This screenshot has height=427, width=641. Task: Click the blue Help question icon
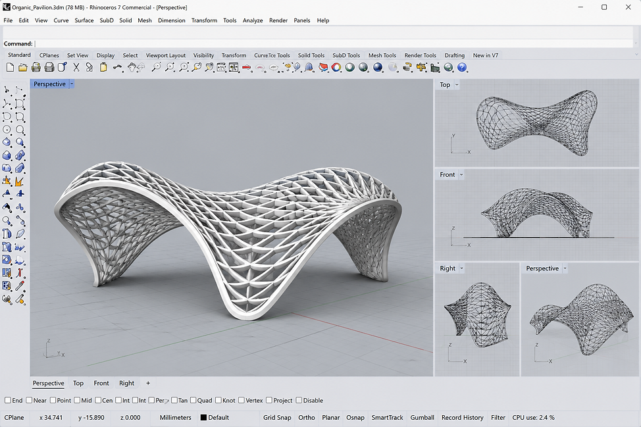(x=462, y=67)
